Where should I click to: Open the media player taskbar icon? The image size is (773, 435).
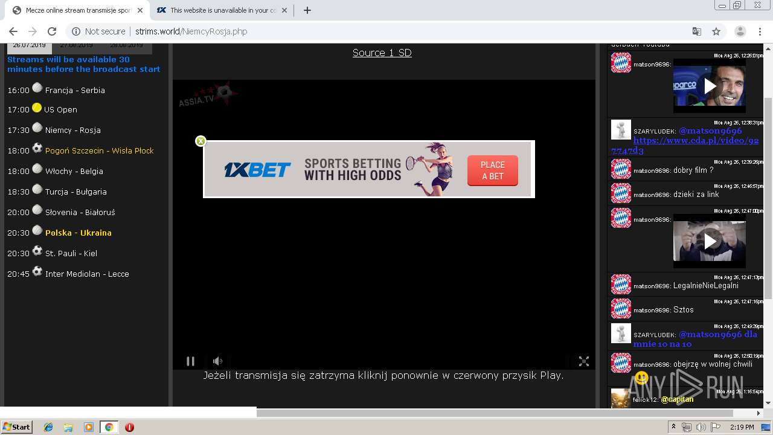point(89,427)
